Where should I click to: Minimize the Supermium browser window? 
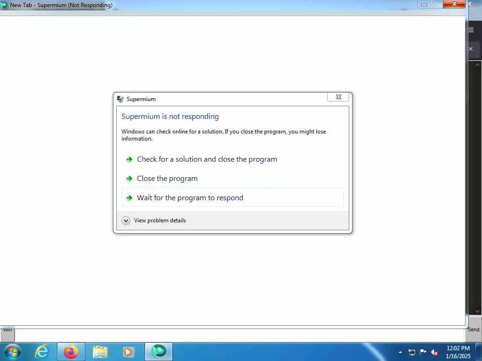(x=424, y=4)
